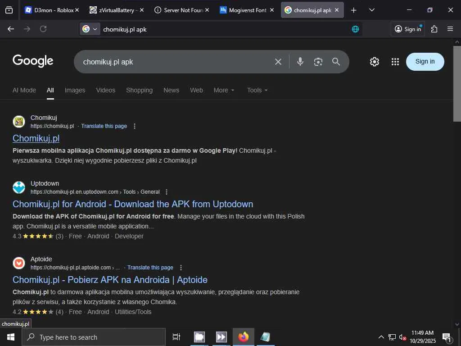
Task: Click the page vertical scrollbar thumb
Action: (457, 83)
